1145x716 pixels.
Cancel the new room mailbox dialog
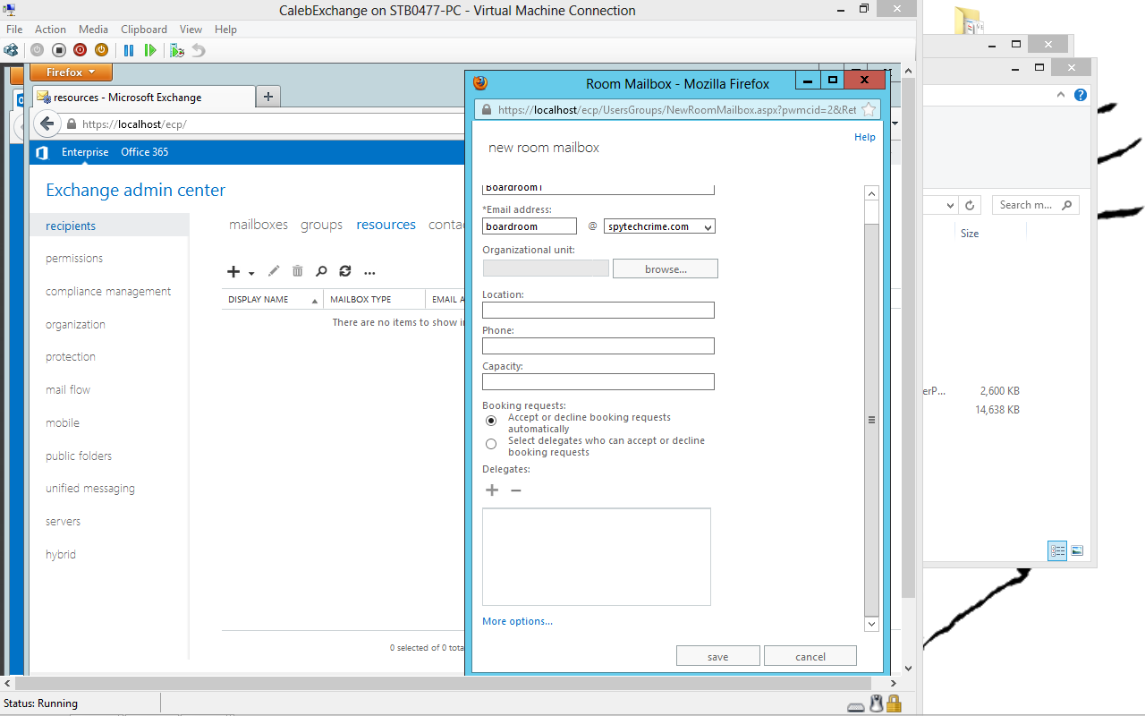click(810, 656)
